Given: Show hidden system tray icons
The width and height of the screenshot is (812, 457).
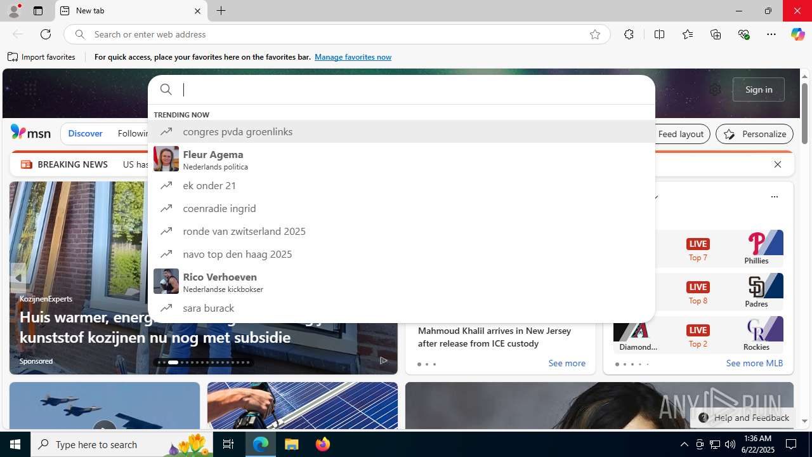Looking at the screenshot, I should (684, 444).
